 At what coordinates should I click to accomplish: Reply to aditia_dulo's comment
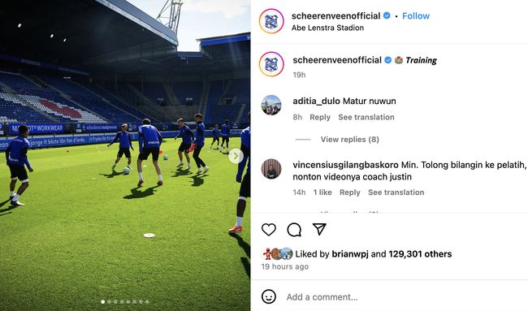click(320, 117)
